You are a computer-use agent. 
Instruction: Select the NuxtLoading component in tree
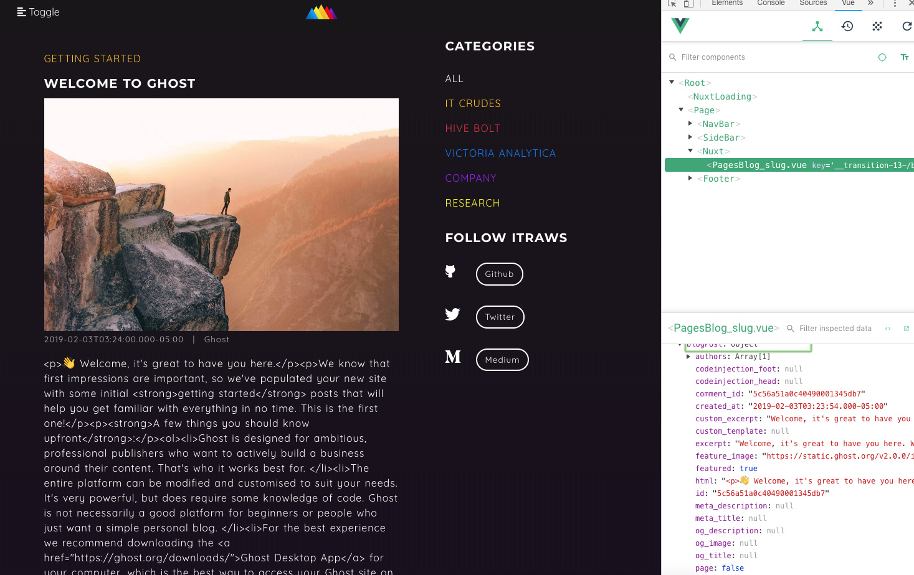[x=723, y=96]
